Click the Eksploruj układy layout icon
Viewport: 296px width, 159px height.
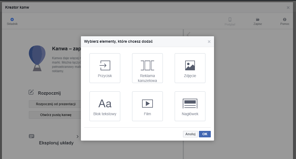tap(32, 136)
